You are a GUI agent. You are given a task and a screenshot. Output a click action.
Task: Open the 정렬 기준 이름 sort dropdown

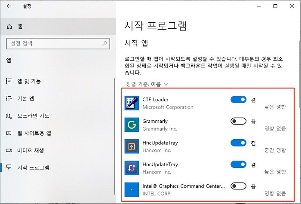(147, 84)
